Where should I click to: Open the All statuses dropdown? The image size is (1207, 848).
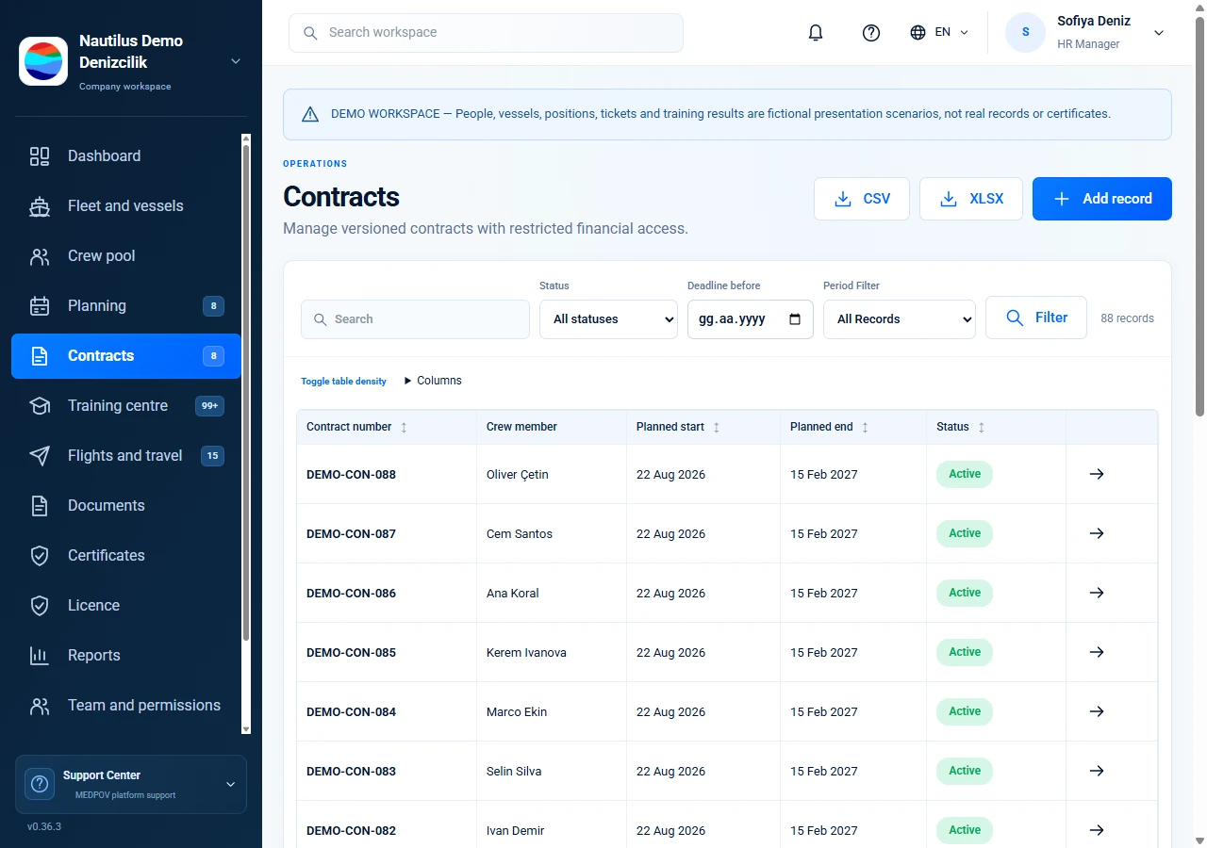(608, 319)
